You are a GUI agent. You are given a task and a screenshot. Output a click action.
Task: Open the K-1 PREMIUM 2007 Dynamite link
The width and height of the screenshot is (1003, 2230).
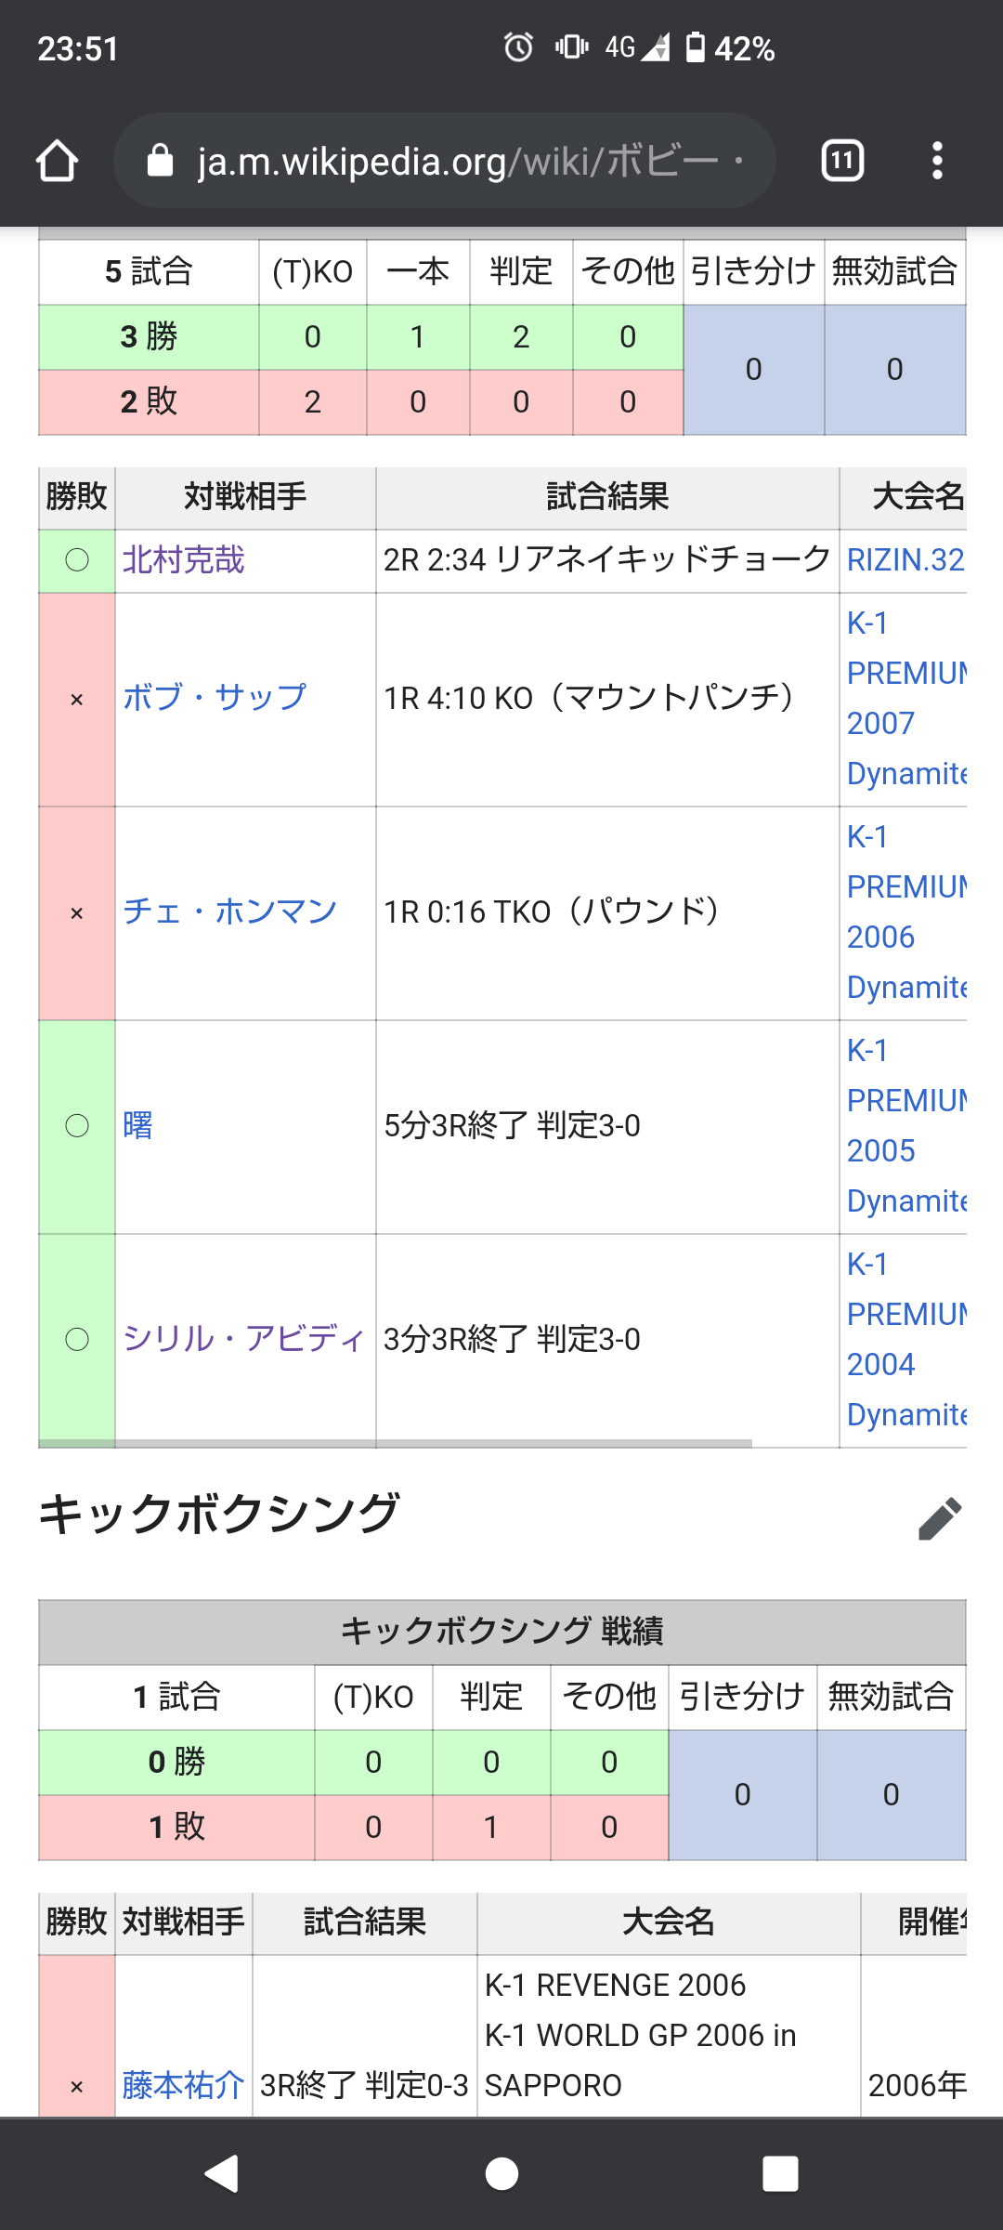906,698
